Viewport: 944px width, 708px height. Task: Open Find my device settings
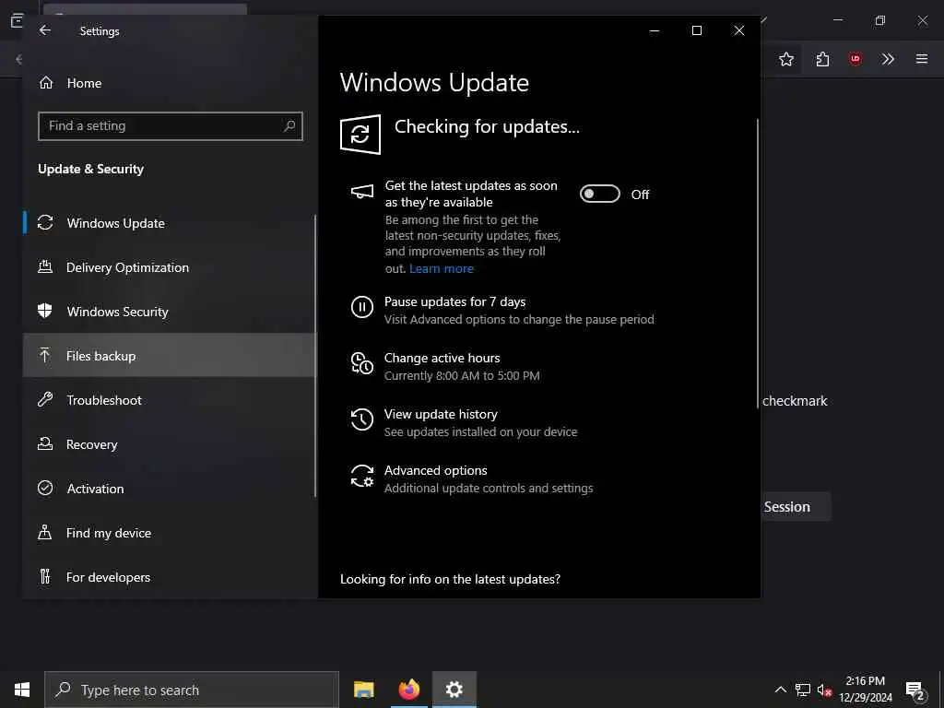(171, 533)
